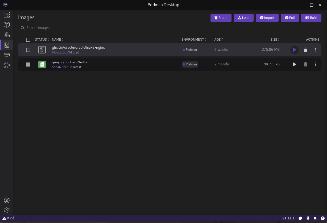Open more actions for oraclelinux8-nginx image
The width and height of the screenshot is (327, 223).
(315, 50)
